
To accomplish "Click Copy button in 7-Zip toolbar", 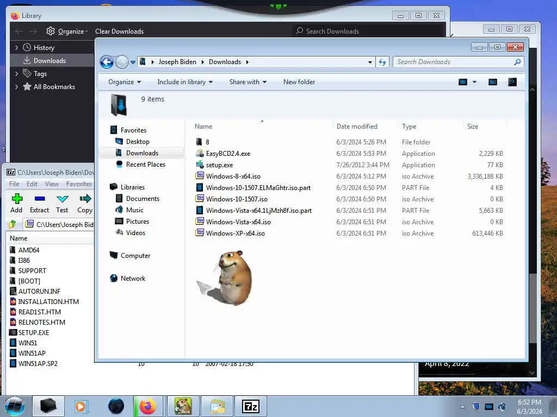I will point(85,204).
